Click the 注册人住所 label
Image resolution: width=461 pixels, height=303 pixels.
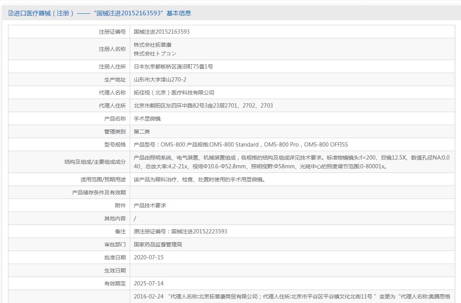pyautogui.click(x=112, y=67)
